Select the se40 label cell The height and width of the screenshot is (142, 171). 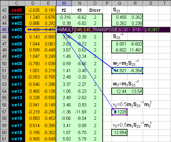[17, 10]
